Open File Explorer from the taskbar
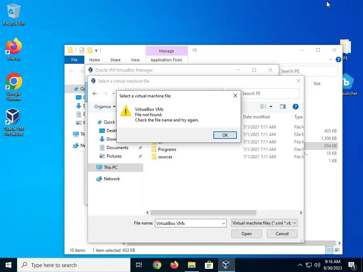Screen dimensions: 363x272 [191, 265]
